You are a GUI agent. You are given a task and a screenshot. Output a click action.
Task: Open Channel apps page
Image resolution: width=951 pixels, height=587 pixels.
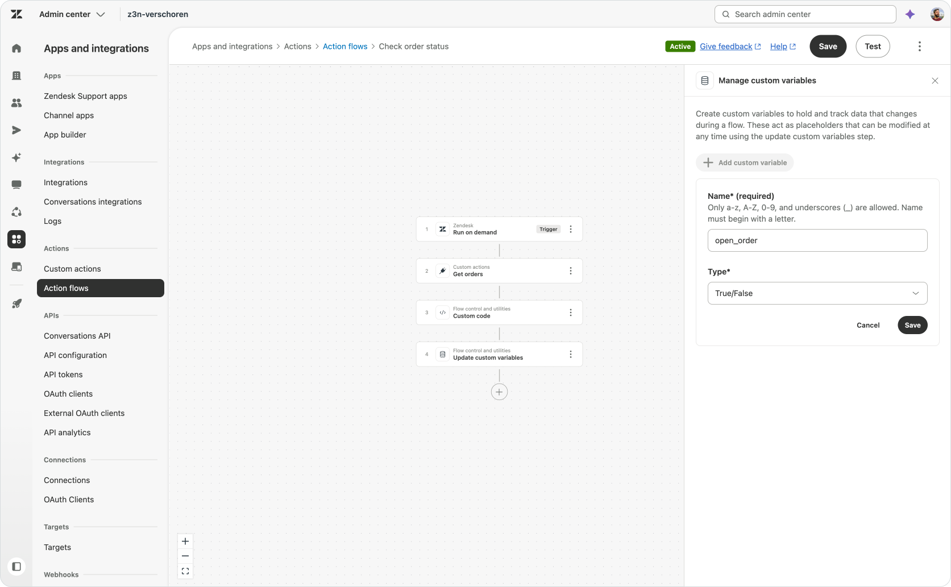coord(69,115)
